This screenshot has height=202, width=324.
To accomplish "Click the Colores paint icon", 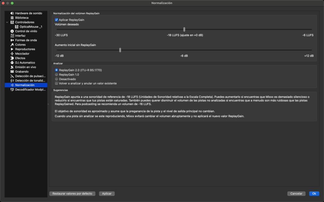I will pos(12,45).
